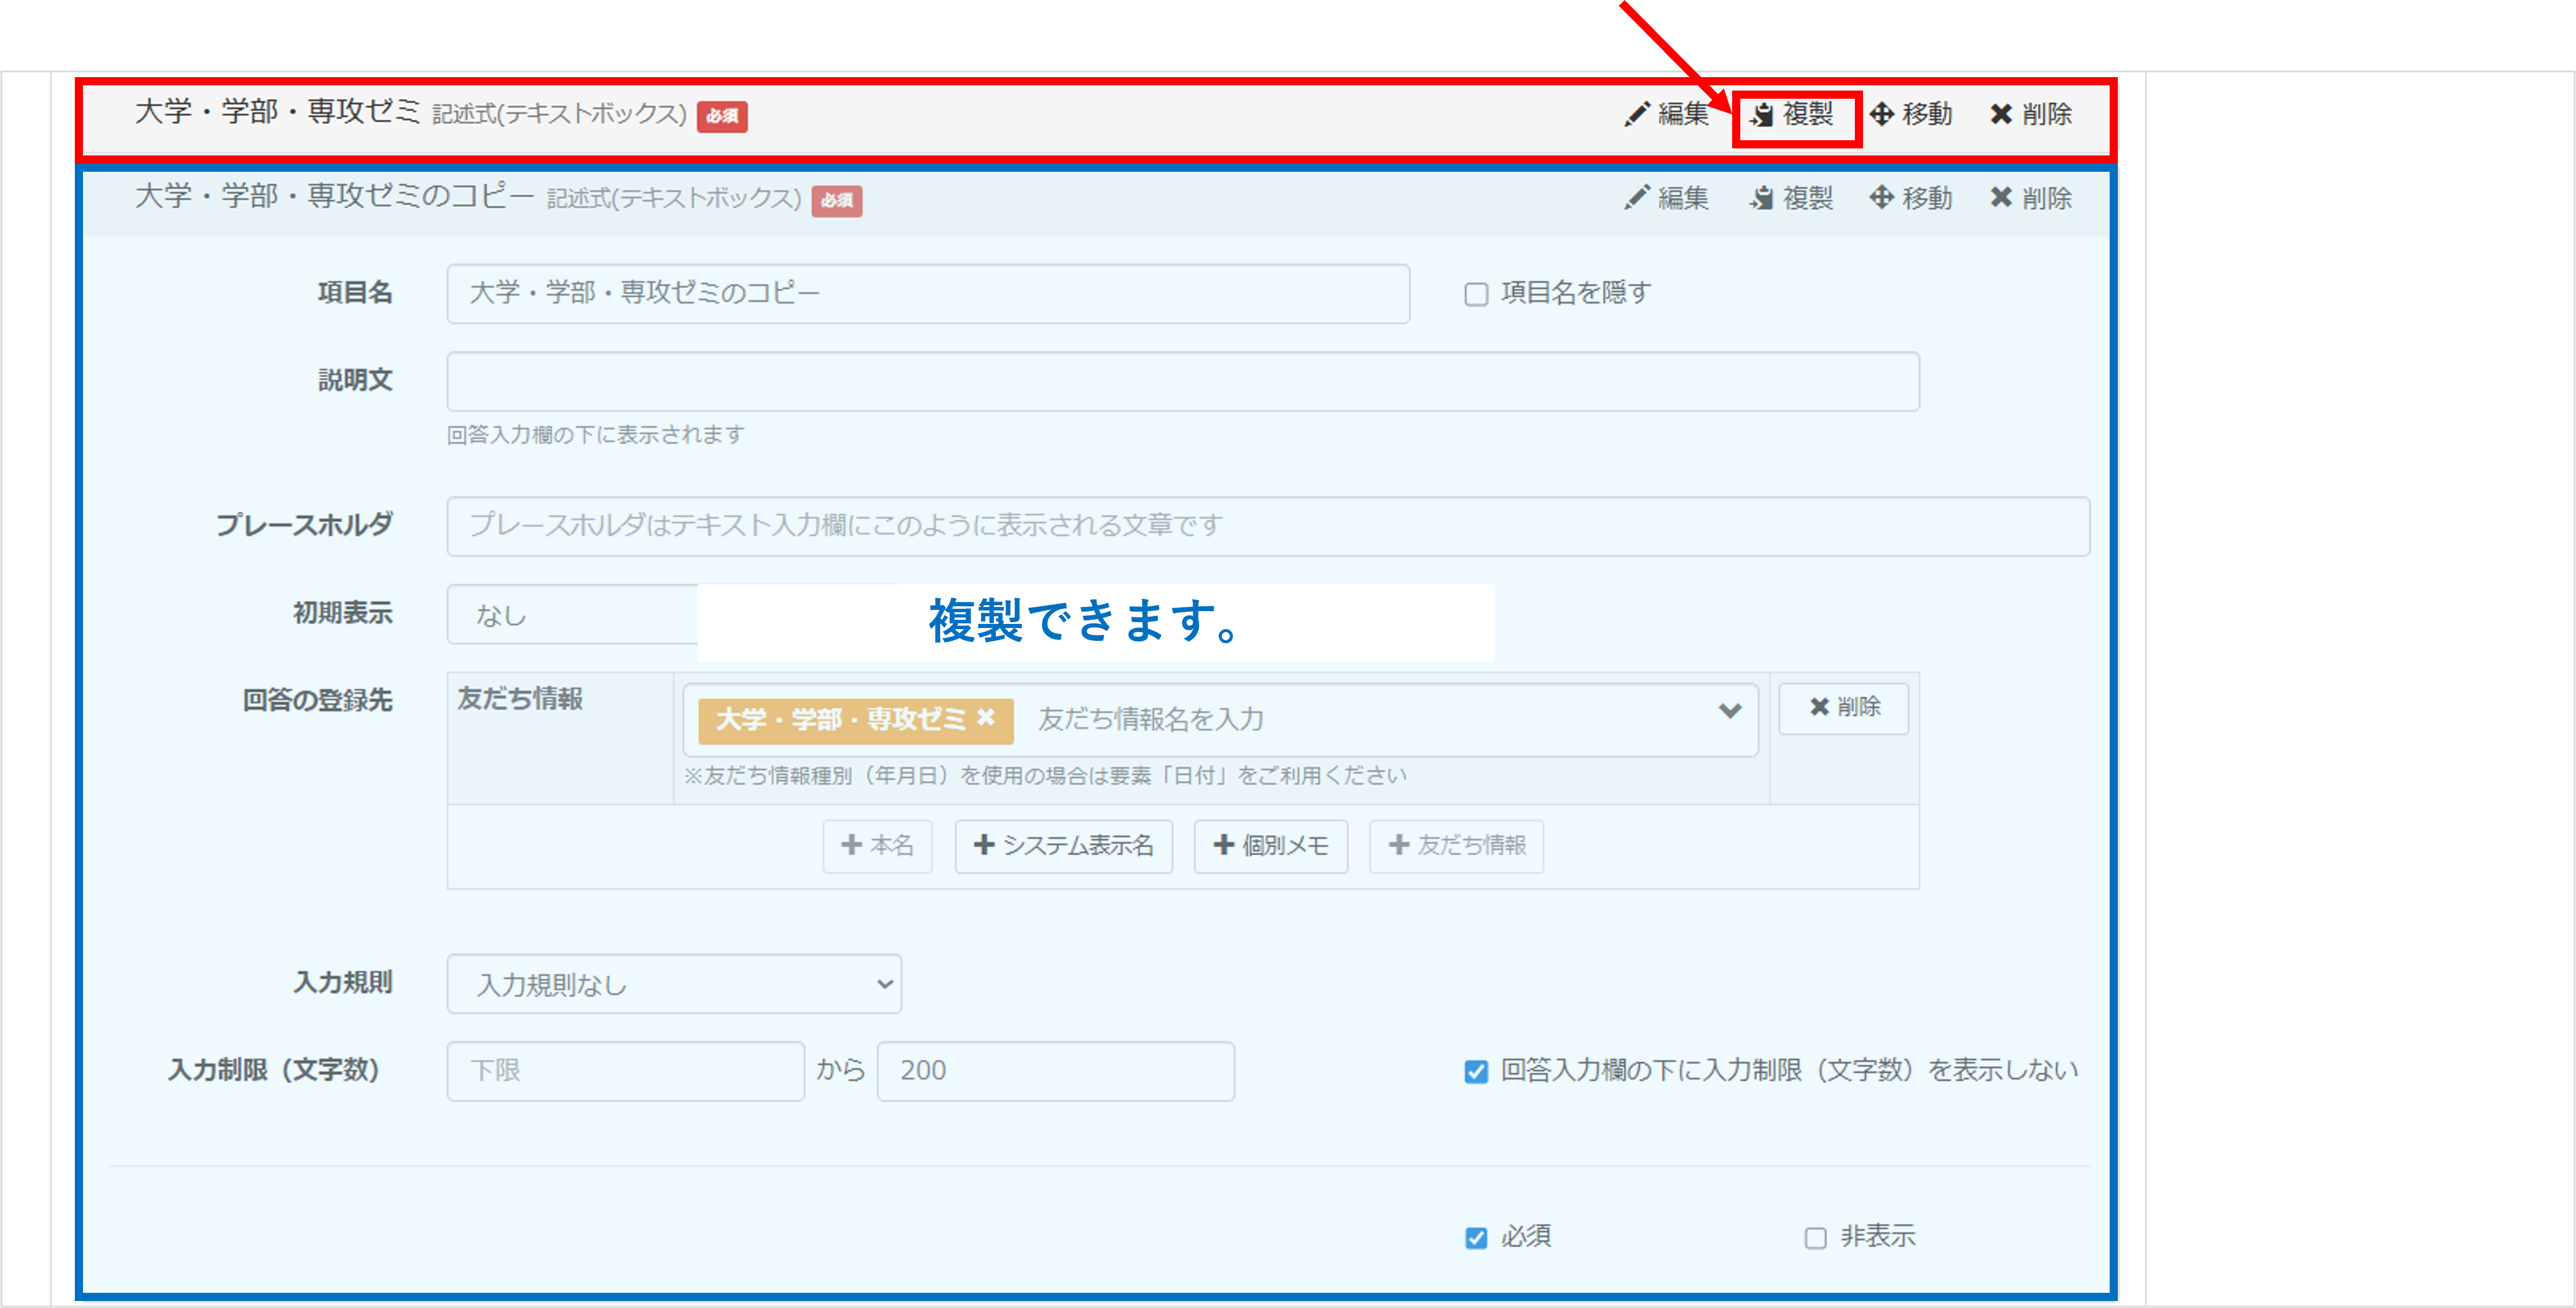Viewport: 2576px width, 1308px height.
Task: Expand the 友だち情報 selector chevron
Action: 1730,711
